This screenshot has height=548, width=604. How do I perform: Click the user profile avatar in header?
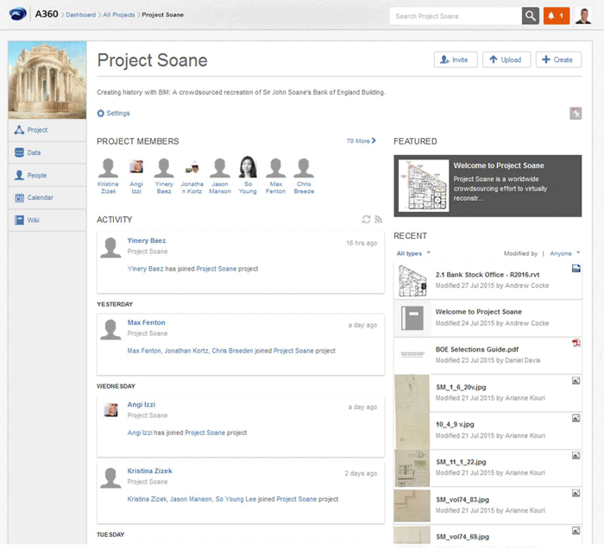click(583, 16)
